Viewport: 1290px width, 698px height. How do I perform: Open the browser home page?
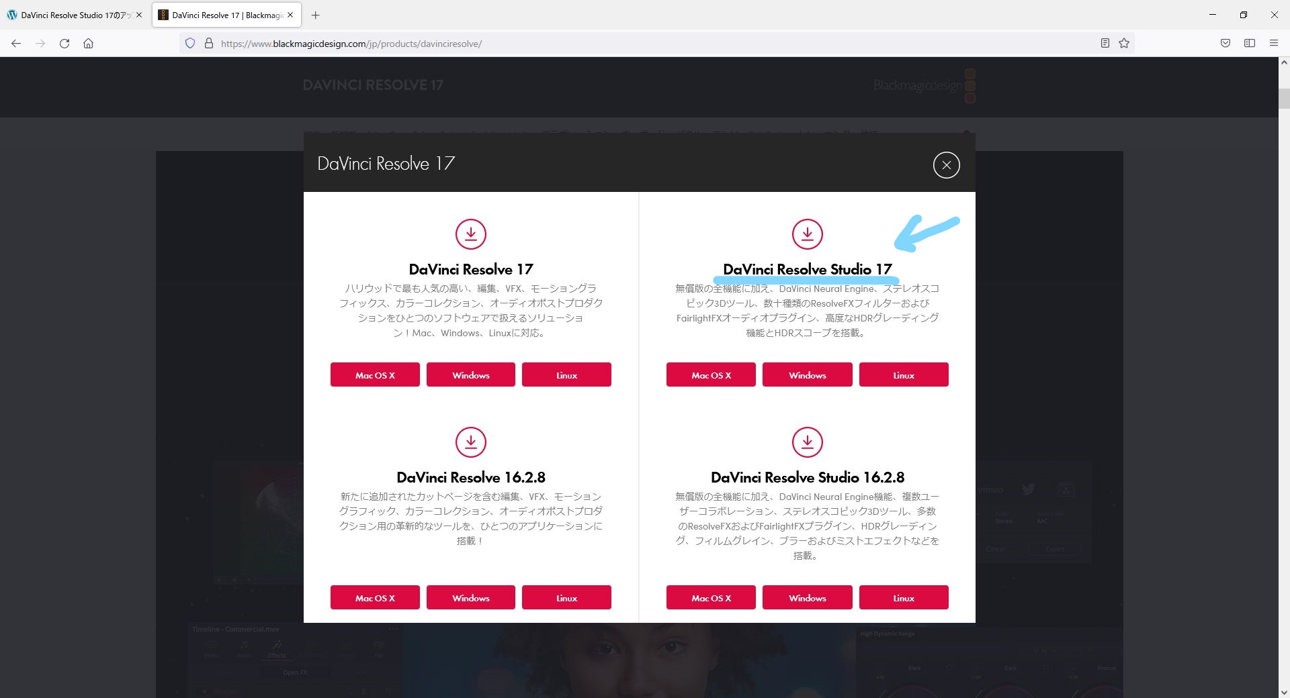[88, 44]
